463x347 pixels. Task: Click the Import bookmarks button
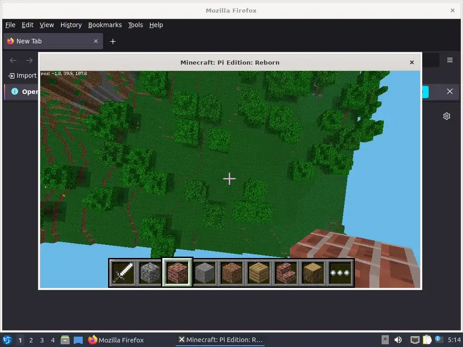(x=22, y=75)
